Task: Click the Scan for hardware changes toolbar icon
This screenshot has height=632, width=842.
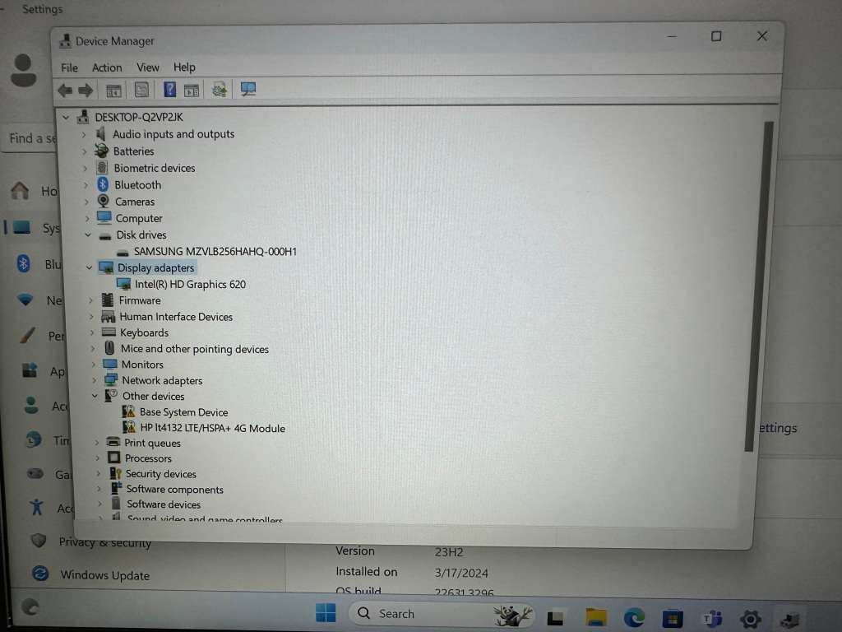Action: point(219,89)
